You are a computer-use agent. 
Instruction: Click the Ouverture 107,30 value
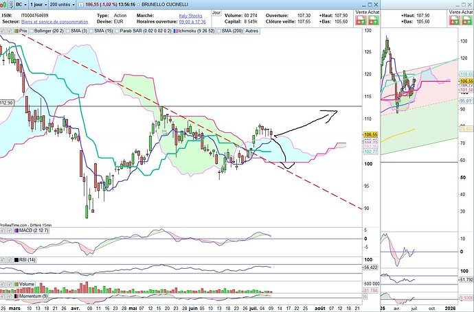(x=304, y=15)
